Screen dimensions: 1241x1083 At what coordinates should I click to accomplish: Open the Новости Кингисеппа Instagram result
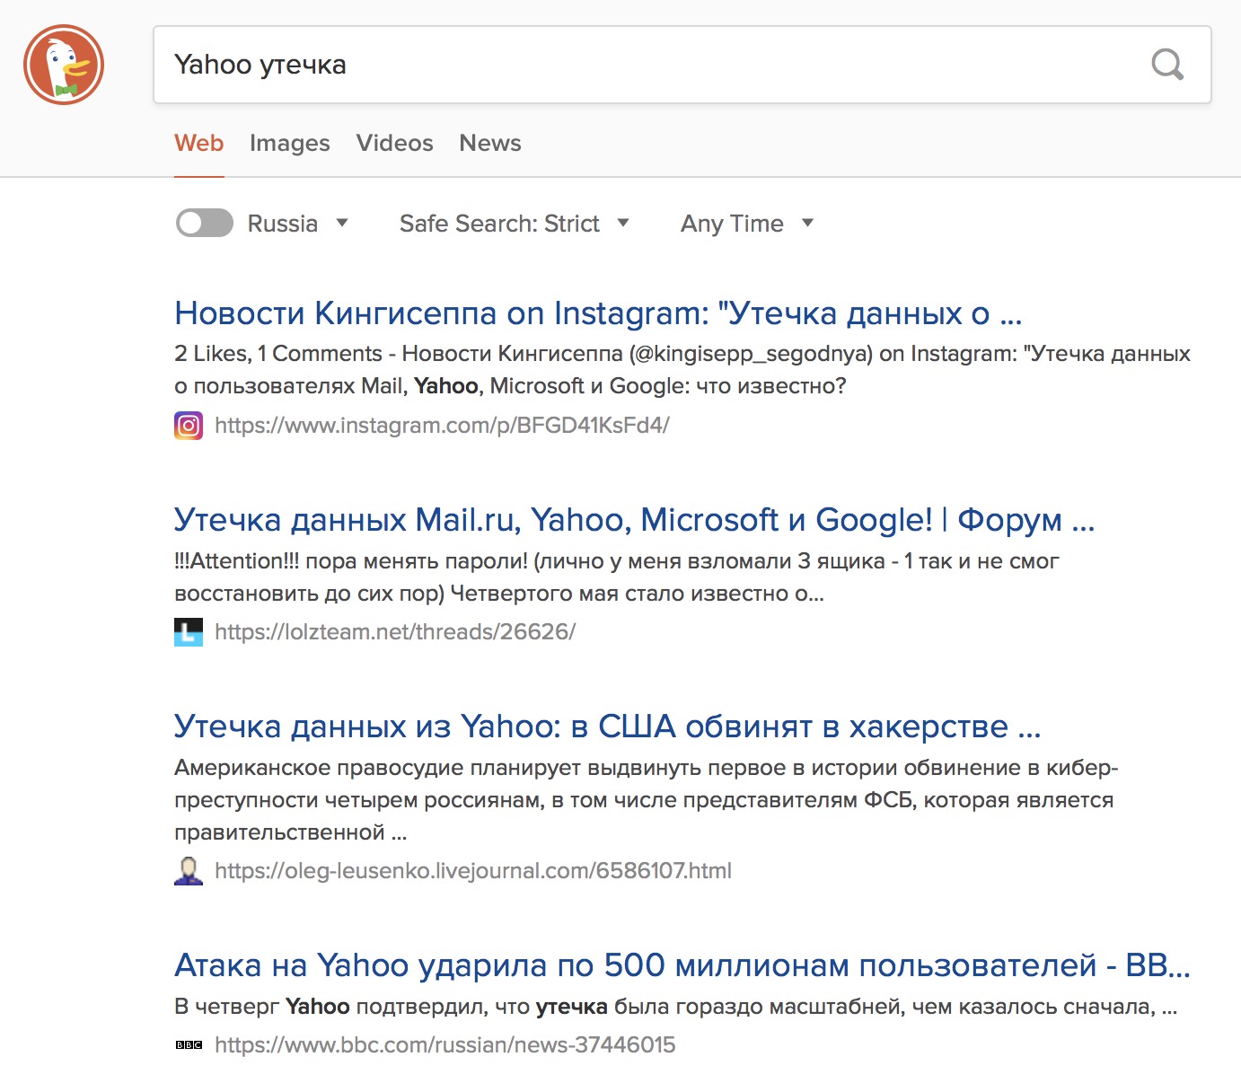[x=598, y=313]
